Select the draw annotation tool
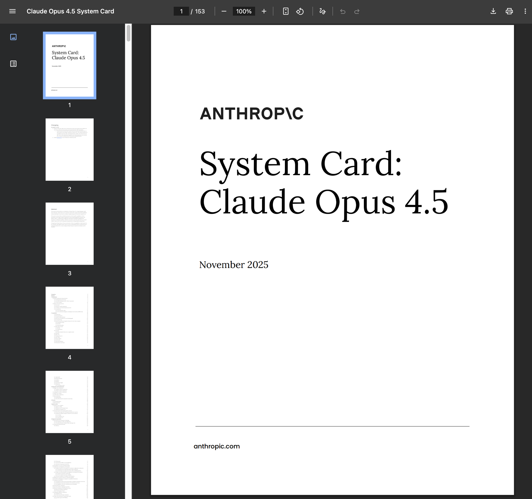532x499 pixels. click(x=322, y=11)
